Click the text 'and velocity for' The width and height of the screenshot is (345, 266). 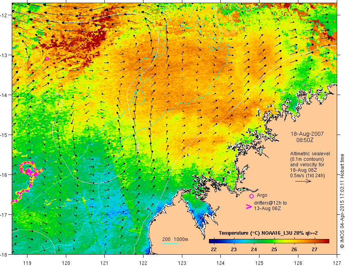point(307,165)
